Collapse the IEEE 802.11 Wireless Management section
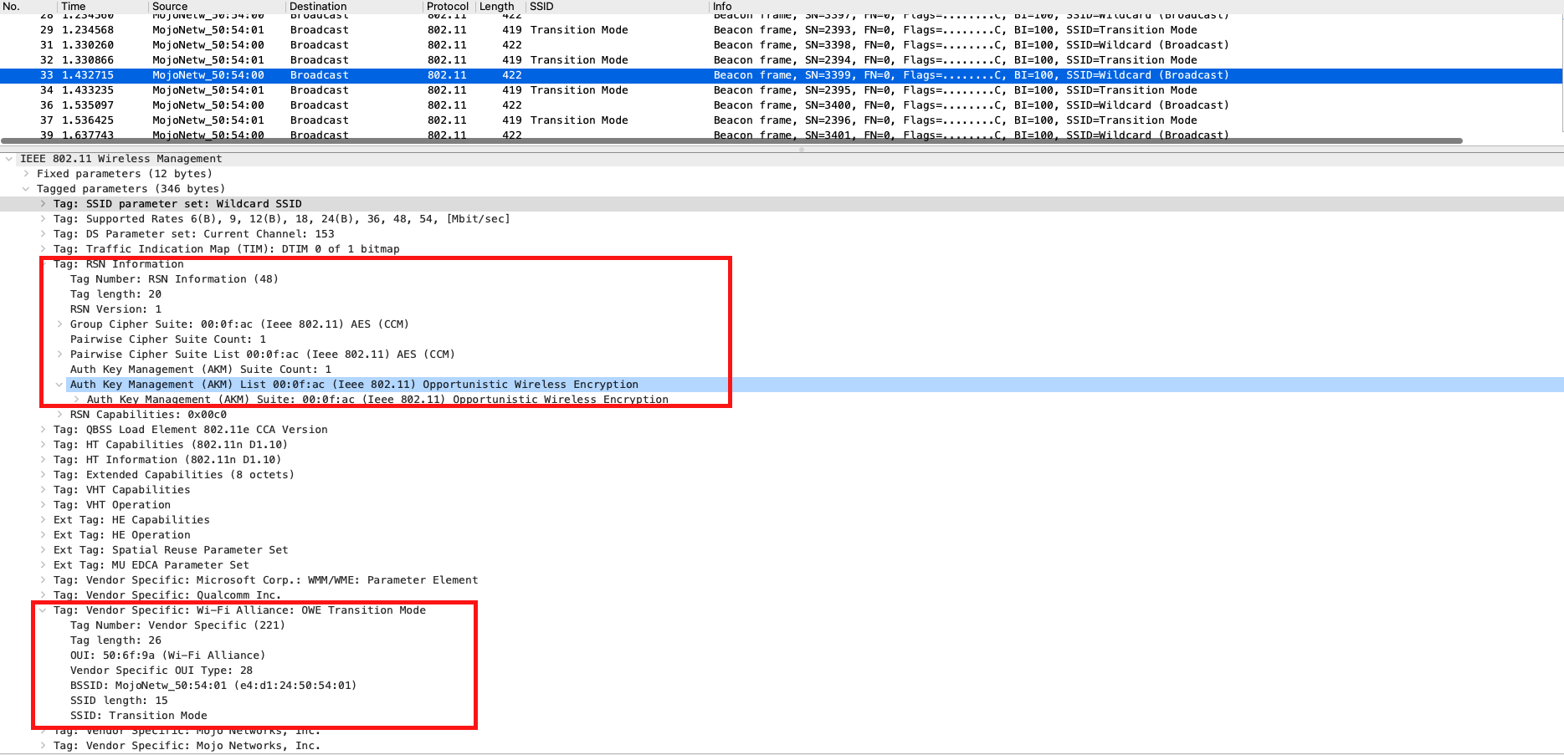The image size is (1564, 755). point(10,158)
